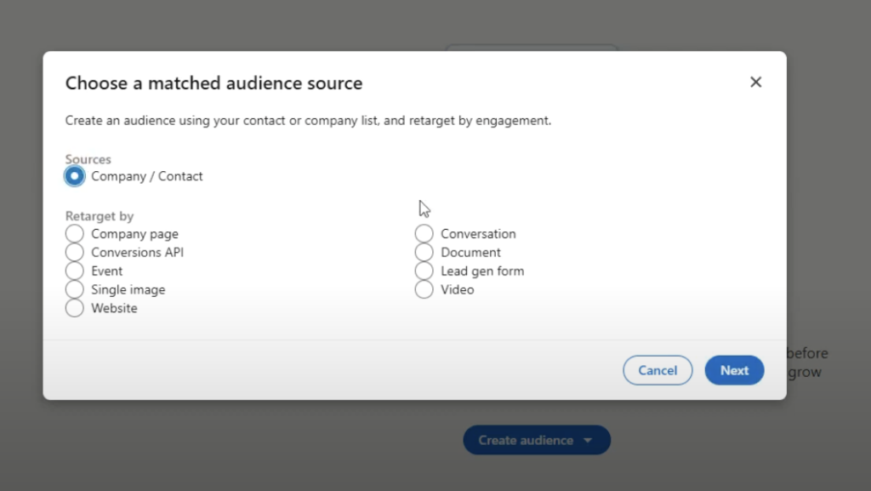Image resolution: width=871 pixels, height=491 pixels.
Task: Select Single image retargeting
Action: pos(74,289)
